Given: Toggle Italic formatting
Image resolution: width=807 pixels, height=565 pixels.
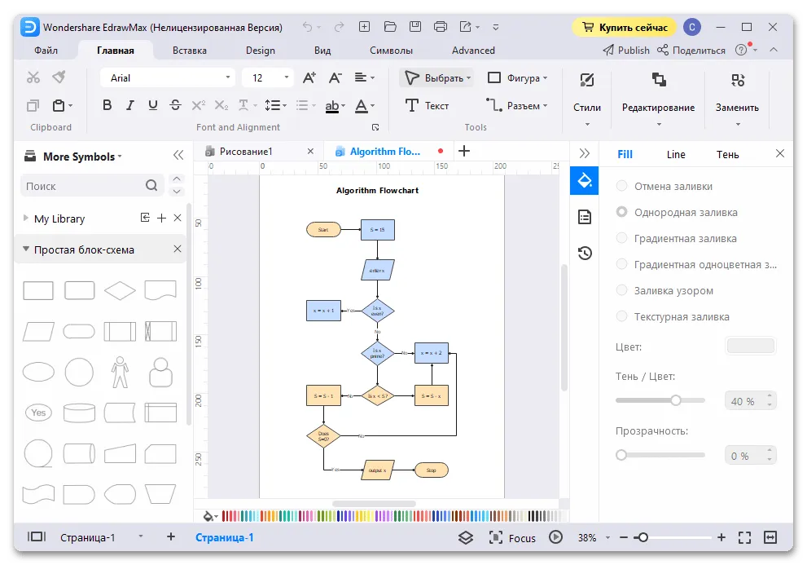Looking at the screenshot, I should click(x=129, y=105).
